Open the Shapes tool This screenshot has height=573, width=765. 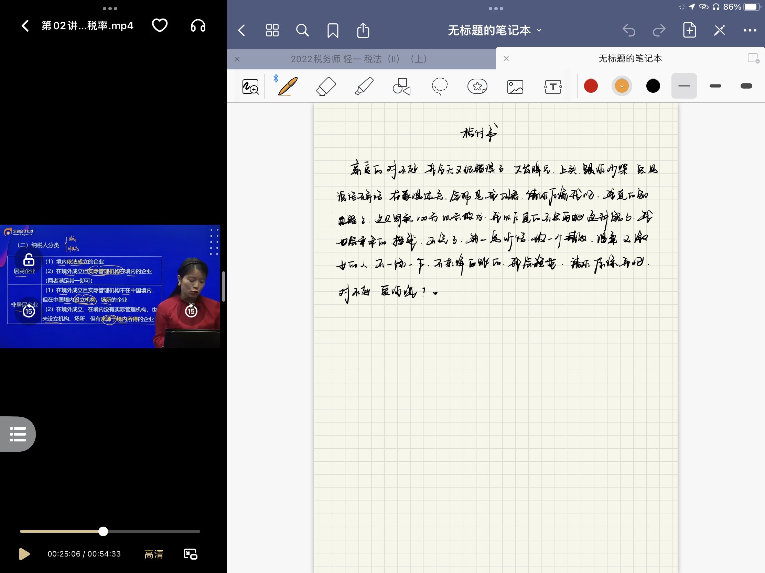tap(401, 86)
